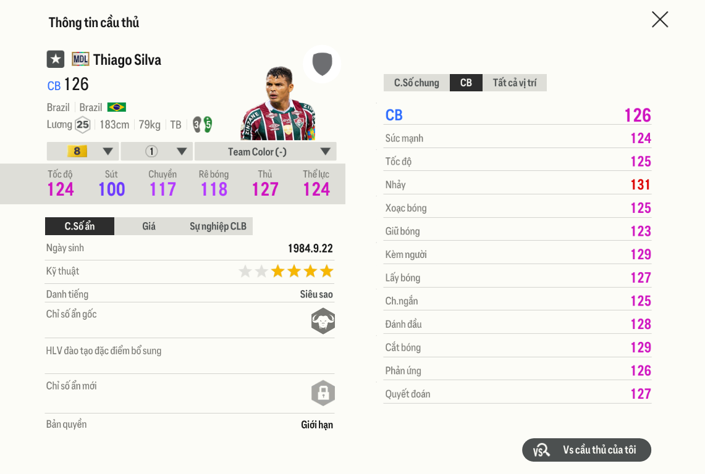Screen dimensions: 705x474
Task: Click the green boot icon showing 5
Action: pyautogui.click(x=209, y=124)
